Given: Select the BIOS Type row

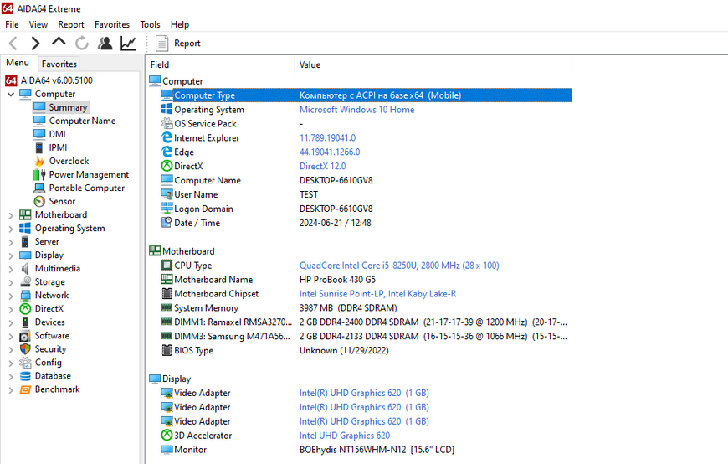Looking at the screenshot, I should [x=366, y=351].
